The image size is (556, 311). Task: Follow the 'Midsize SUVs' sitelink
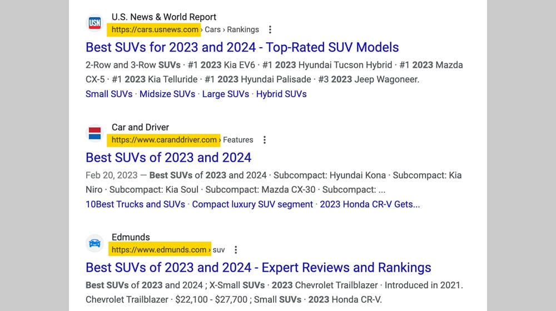pos(167,94)
